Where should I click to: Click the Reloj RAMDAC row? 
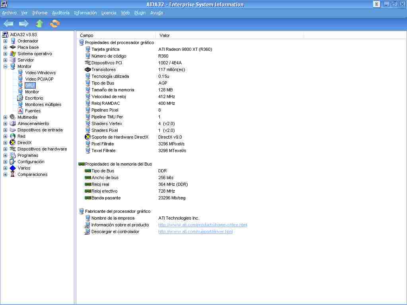(130, 103)
